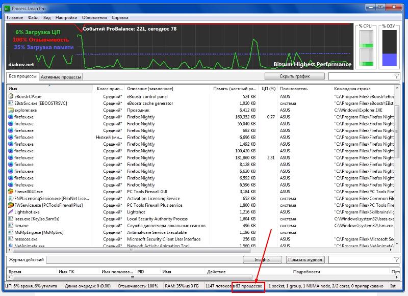This screenshot has width=408, height=296.
Task: Click the firefox.exe icon using 169,352 KB
Action: [11, 117]
